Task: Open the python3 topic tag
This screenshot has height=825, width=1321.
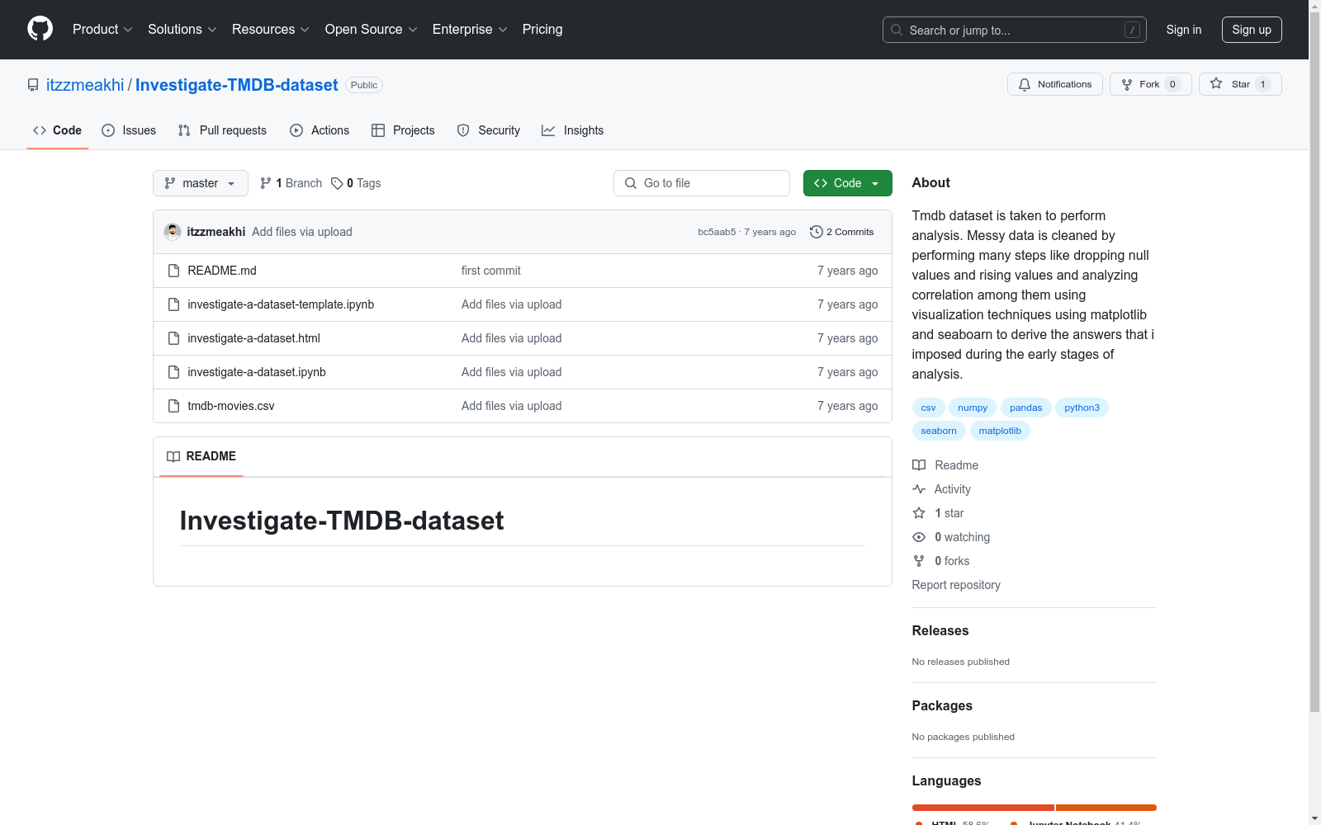Action: [1082, 408]
